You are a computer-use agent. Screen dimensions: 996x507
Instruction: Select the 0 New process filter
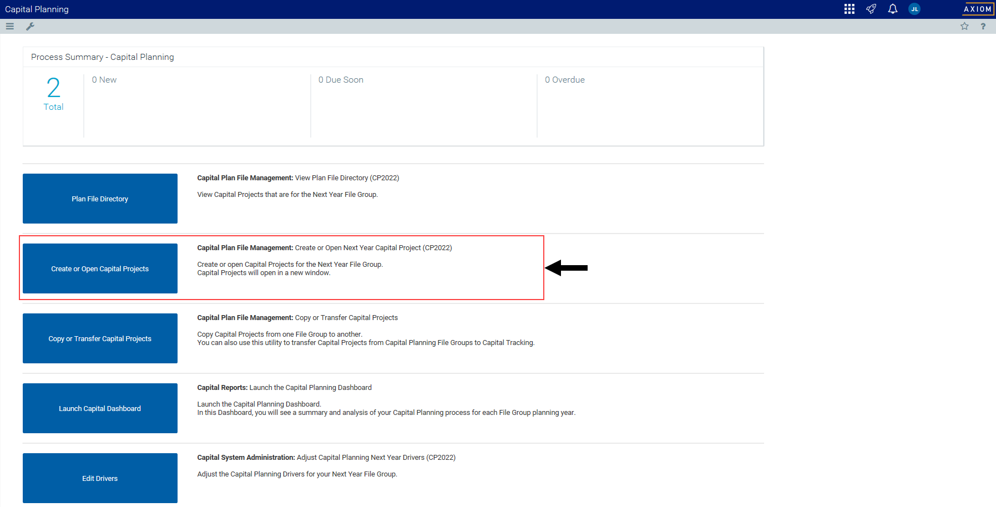[104, 80]
